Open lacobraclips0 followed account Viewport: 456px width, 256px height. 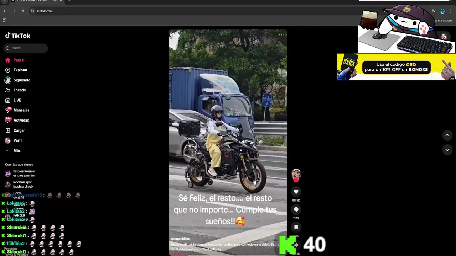click(x=19, y=184)
